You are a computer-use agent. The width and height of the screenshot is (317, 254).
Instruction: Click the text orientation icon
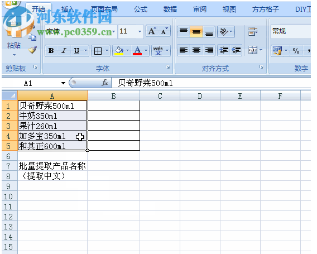pos(224,32)
